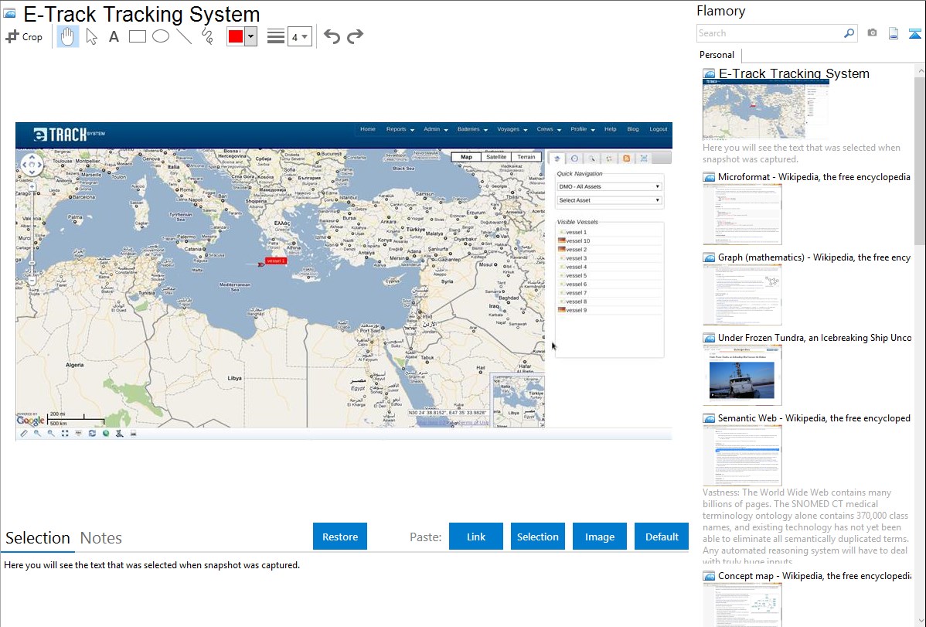Undo the last annotation
Viewport: 926px width, 627px height.
[x=332, y=36]
